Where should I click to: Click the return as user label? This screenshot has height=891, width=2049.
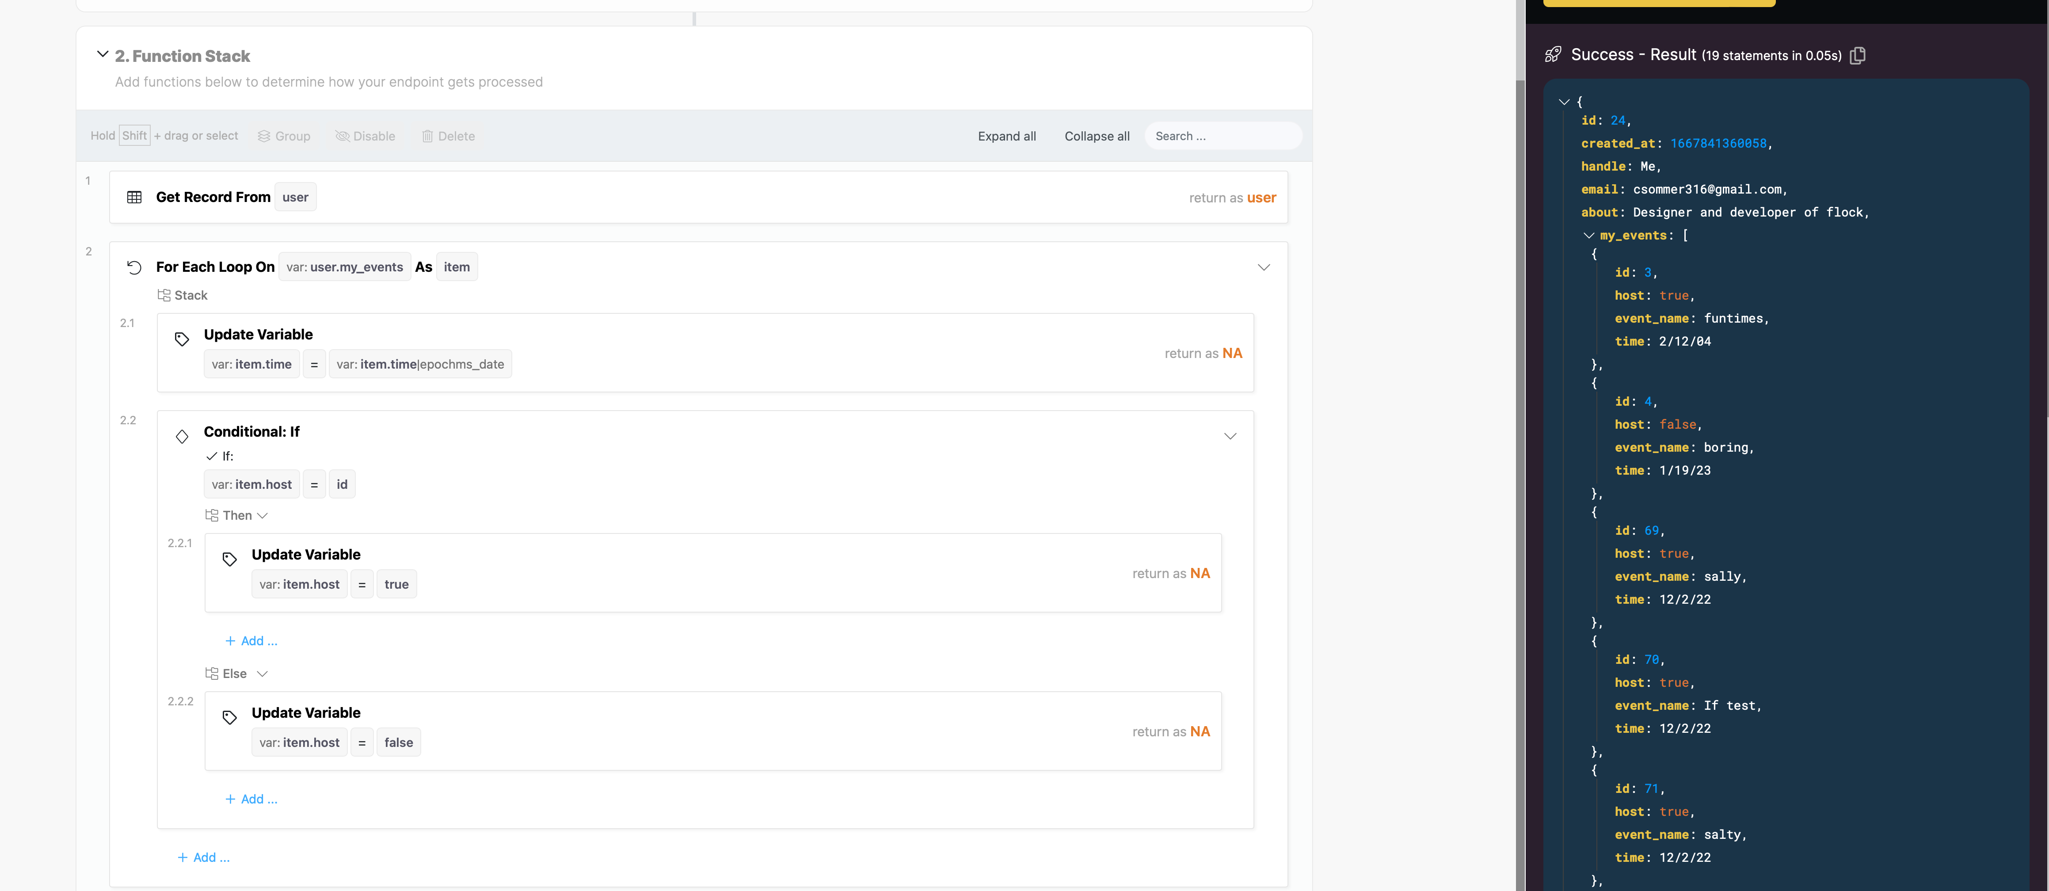click(1232, 198)
